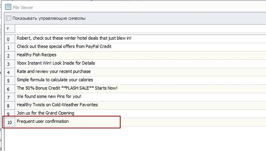Click the File Viewer title text

[23, 7]
